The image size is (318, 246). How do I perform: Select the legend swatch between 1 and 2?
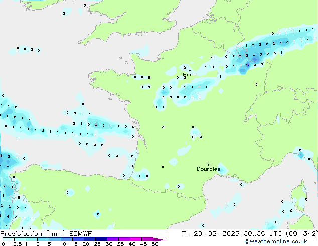coord(32,239)
